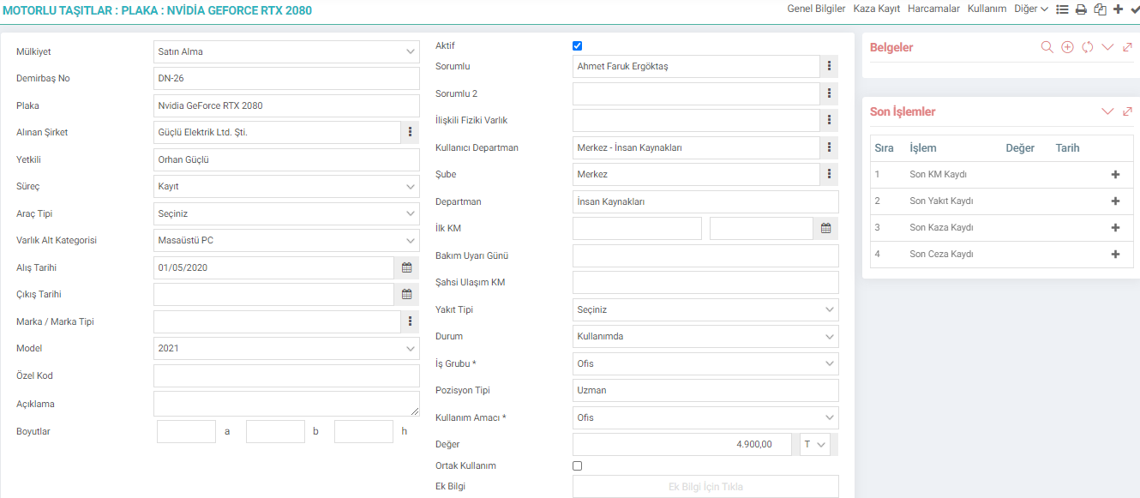The height and width of the screenshot is (498, 1140).
Task: Open the Diğer menu
Action: click(1031, 9)
